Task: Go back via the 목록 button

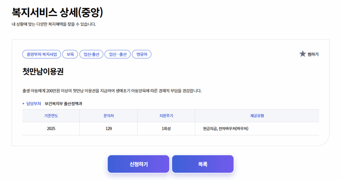Action: tap(202, 164)
